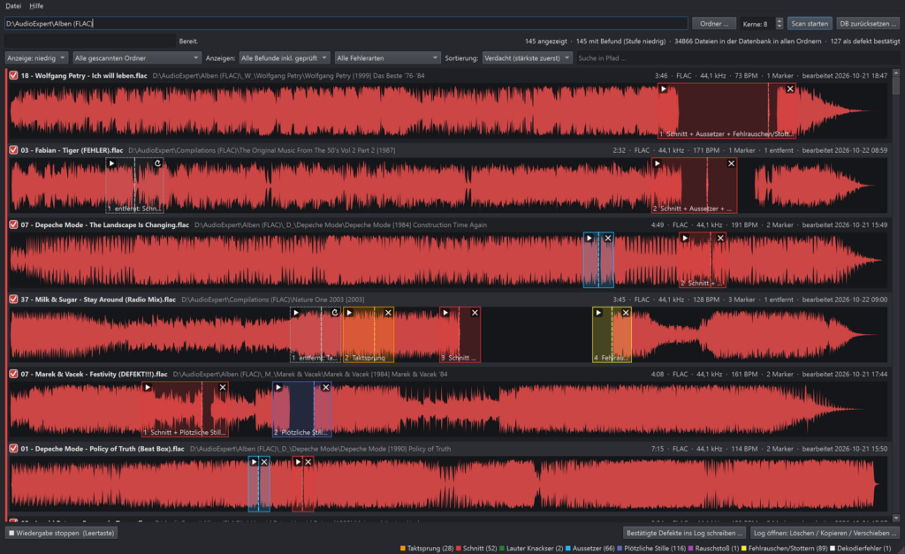Screen dimensions: 905x554
Task: Click 'Bestätigte Defekte ins Log schreiben ...'
Action: [x=685, y=533]
